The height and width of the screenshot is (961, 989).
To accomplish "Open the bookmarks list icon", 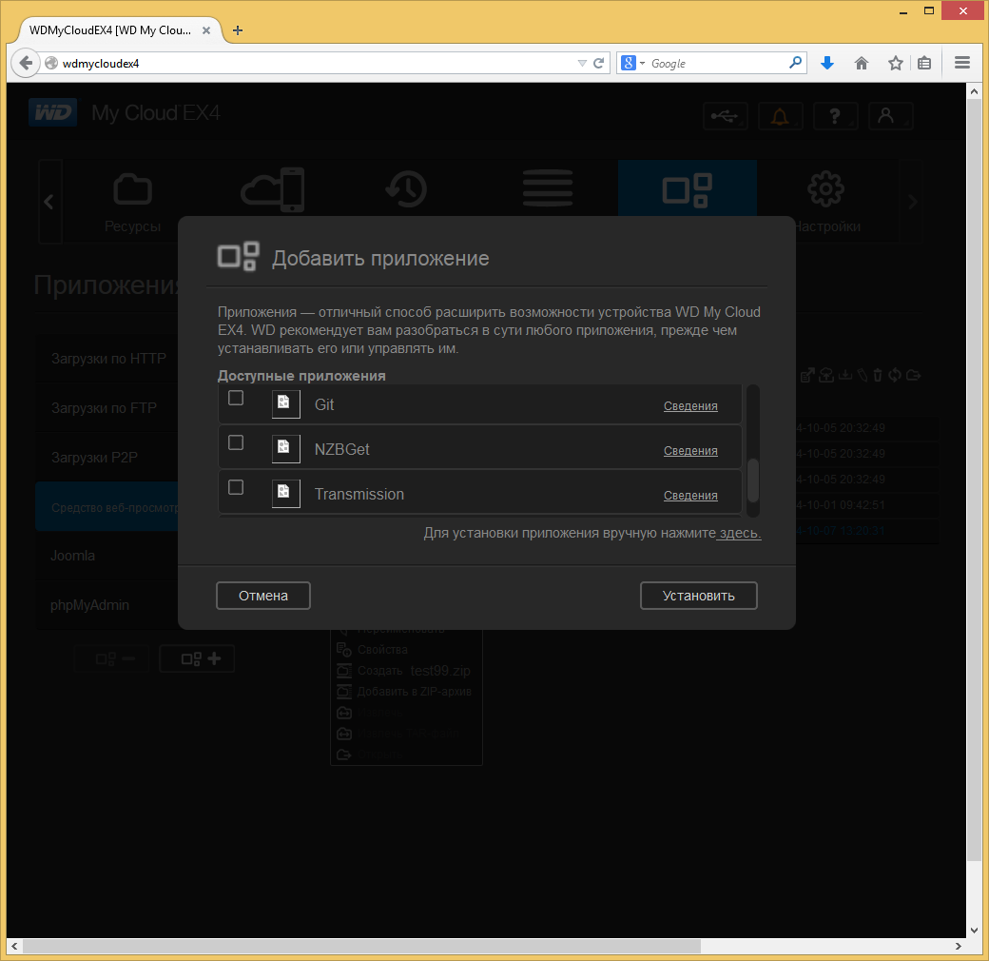I will (924, 63).
